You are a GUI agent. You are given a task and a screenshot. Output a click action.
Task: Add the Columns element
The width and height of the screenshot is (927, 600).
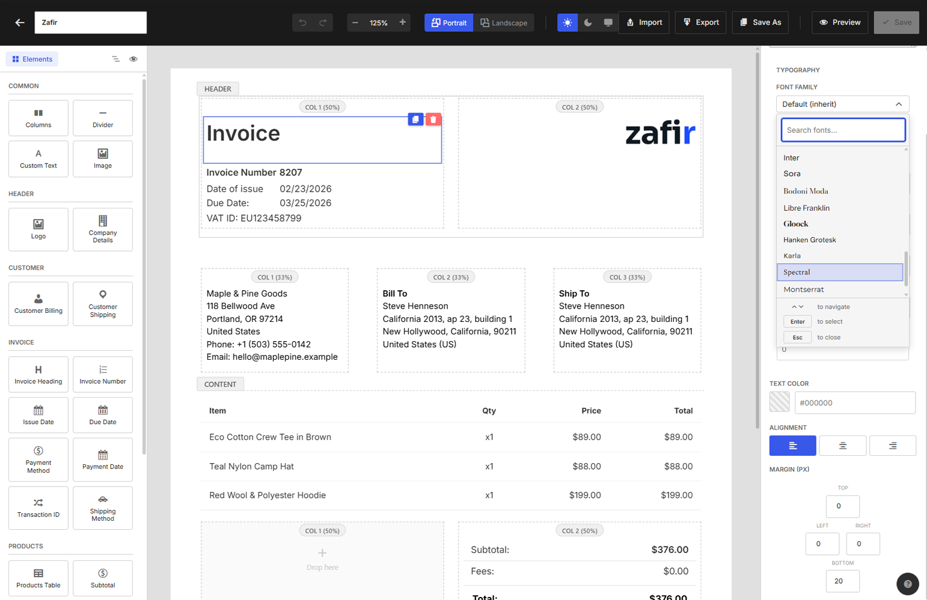[38, 118]
